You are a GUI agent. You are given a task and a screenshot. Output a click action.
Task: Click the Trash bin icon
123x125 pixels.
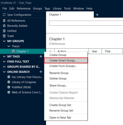tap(4, 36)
